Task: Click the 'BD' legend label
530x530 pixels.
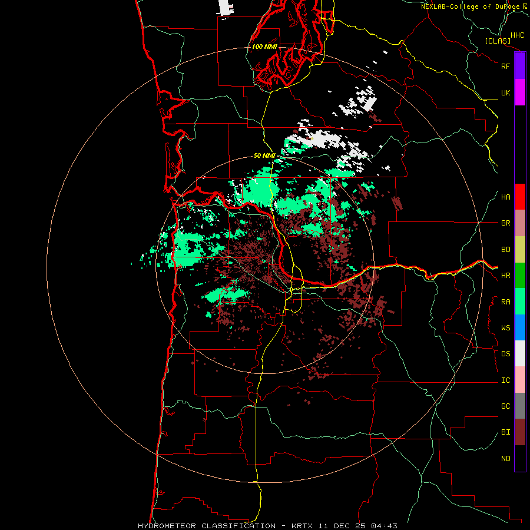Action: click(x=505, y=250)
